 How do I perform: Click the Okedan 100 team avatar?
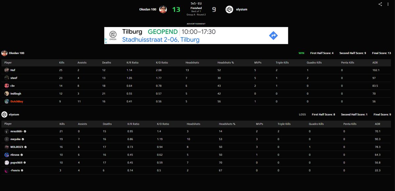pos(163,9)
